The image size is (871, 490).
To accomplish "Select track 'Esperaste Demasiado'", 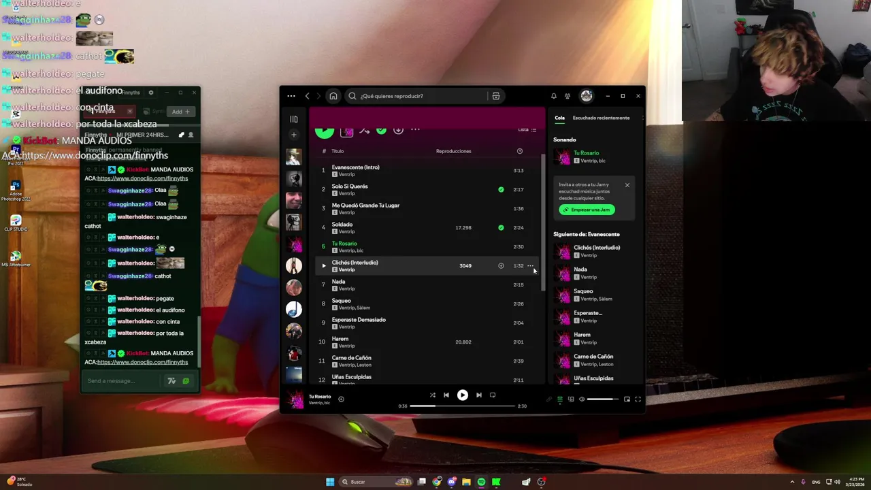I will pyautogui.click(x=359, y=320).
